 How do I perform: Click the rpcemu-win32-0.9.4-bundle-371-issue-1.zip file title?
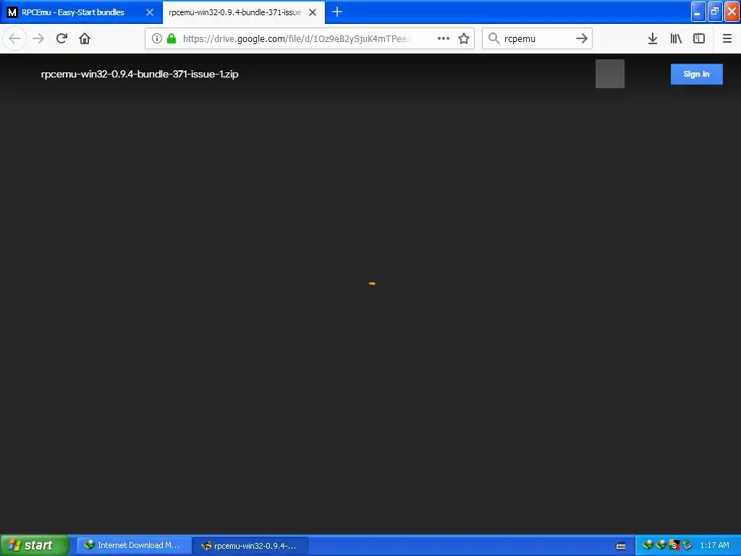click(x=140, y=75)
